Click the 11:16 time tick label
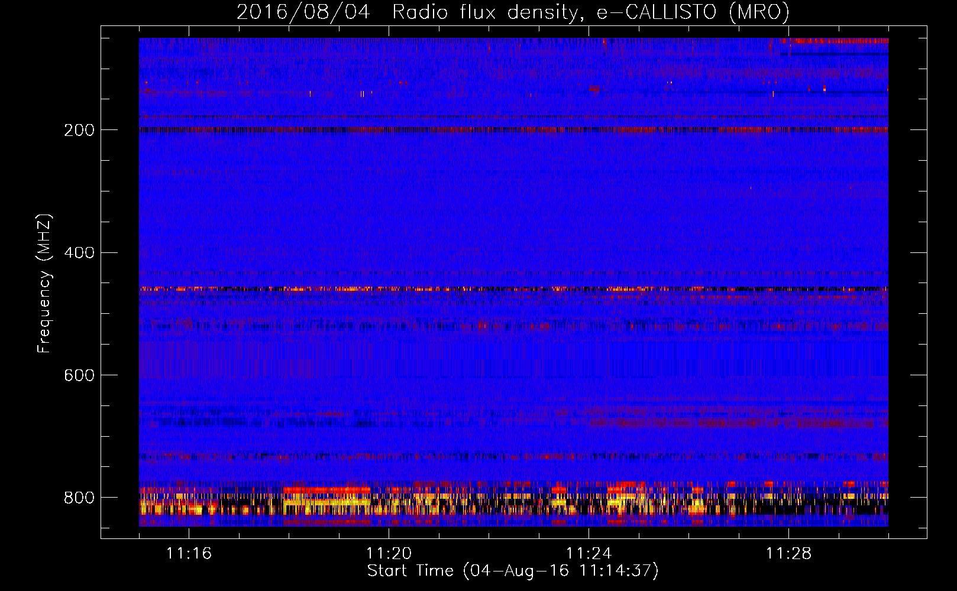Viewport: 957px width, 591px height. (189, 553)
